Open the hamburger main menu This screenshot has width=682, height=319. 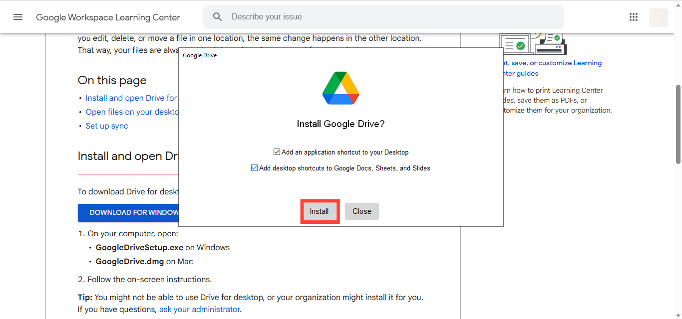click(x=18, y=17)
